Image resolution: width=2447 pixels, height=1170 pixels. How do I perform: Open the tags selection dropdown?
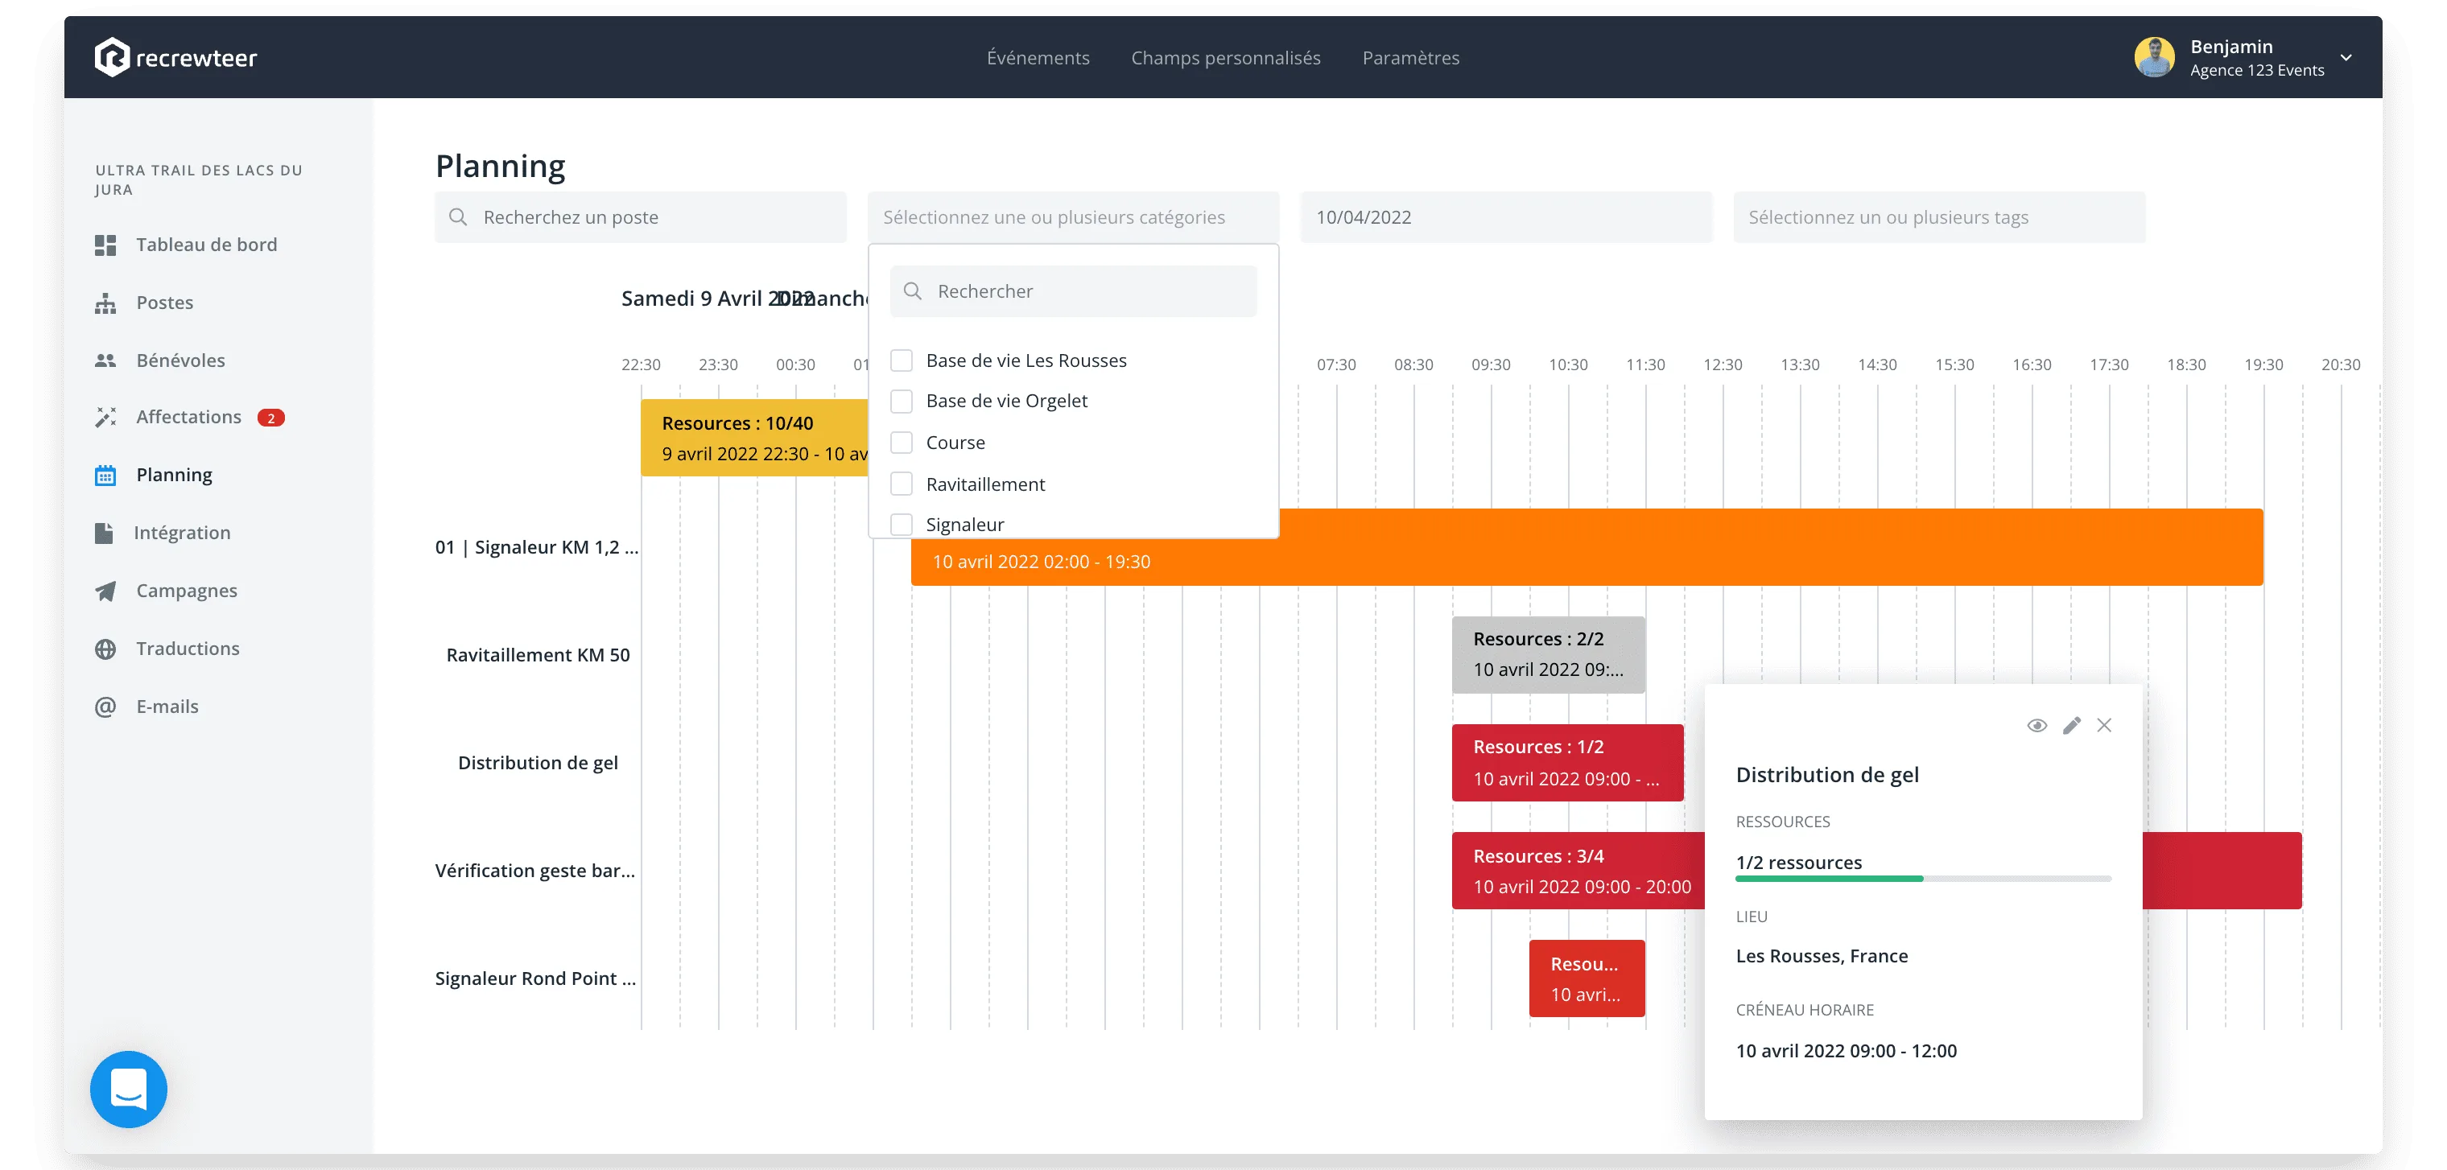[1939, 217]
